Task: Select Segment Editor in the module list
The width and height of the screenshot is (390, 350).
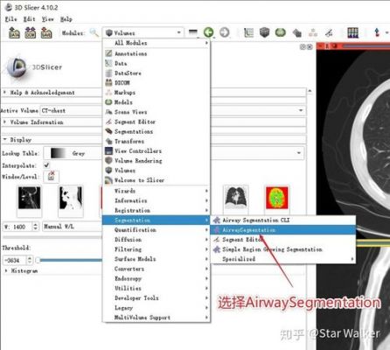Action: [157, 122]
